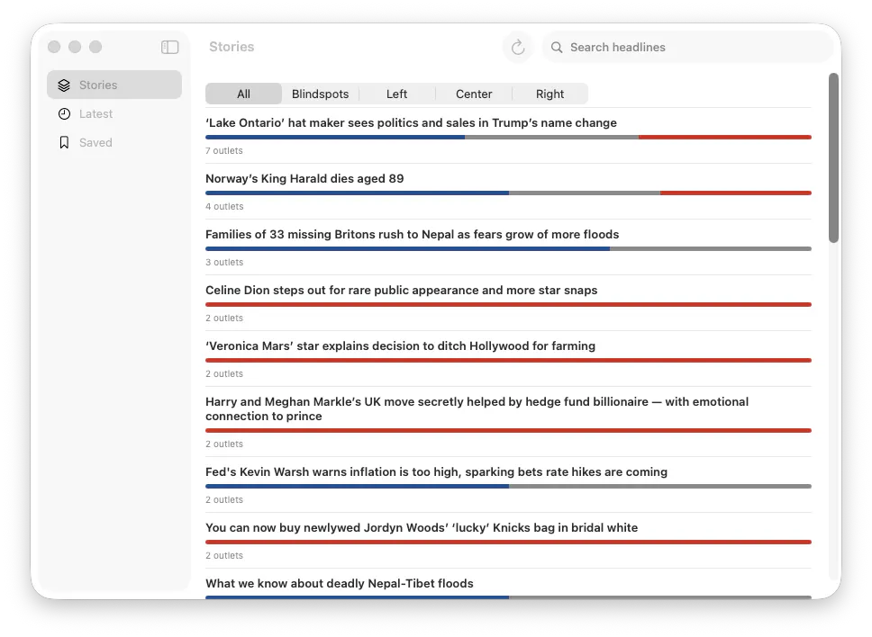Click '2 outlets' under Kevin Warsh story

[x=224, y=500]
